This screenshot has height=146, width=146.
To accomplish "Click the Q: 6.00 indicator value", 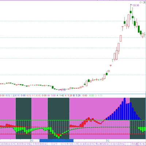I will [99, 96].
